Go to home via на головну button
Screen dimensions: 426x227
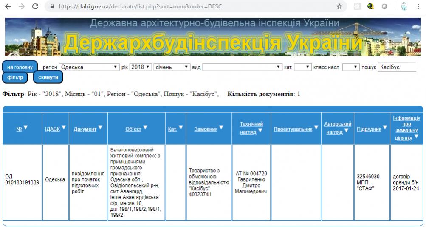(20, 67)
